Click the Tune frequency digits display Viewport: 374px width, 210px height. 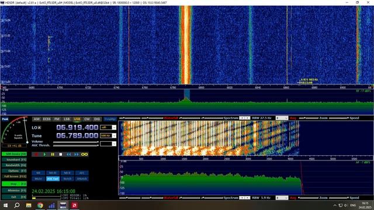tap(77, 135)
